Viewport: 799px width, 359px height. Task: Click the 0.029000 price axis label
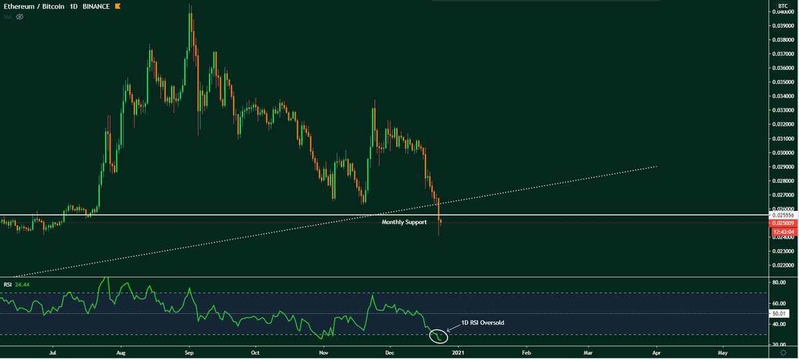[x=784, y=167]
